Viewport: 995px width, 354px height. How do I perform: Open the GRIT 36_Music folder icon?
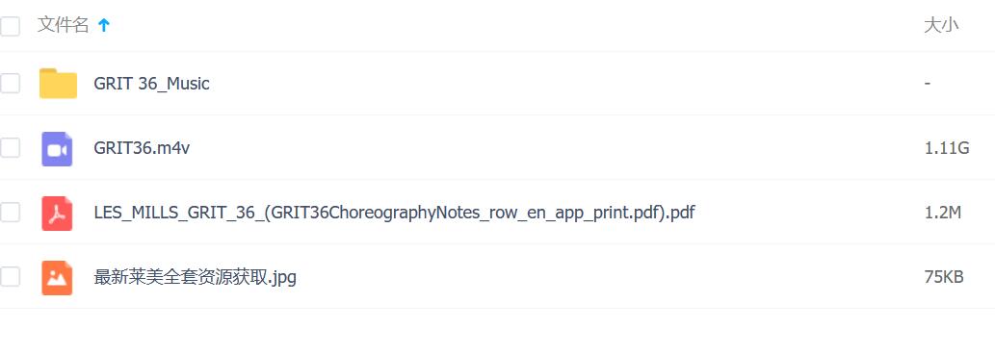click(x=58, y=83)
